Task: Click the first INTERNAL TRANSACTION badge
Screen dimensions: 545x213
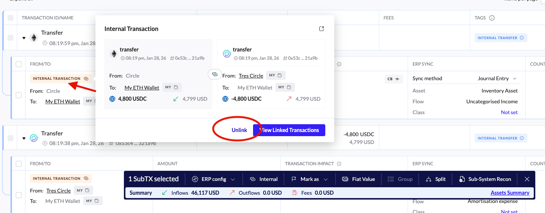Action: click(61, 79)
